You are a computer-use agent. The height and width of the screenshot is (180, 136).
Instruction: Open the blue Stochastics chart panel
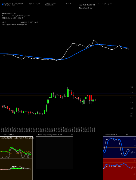[x=119, y=147]
